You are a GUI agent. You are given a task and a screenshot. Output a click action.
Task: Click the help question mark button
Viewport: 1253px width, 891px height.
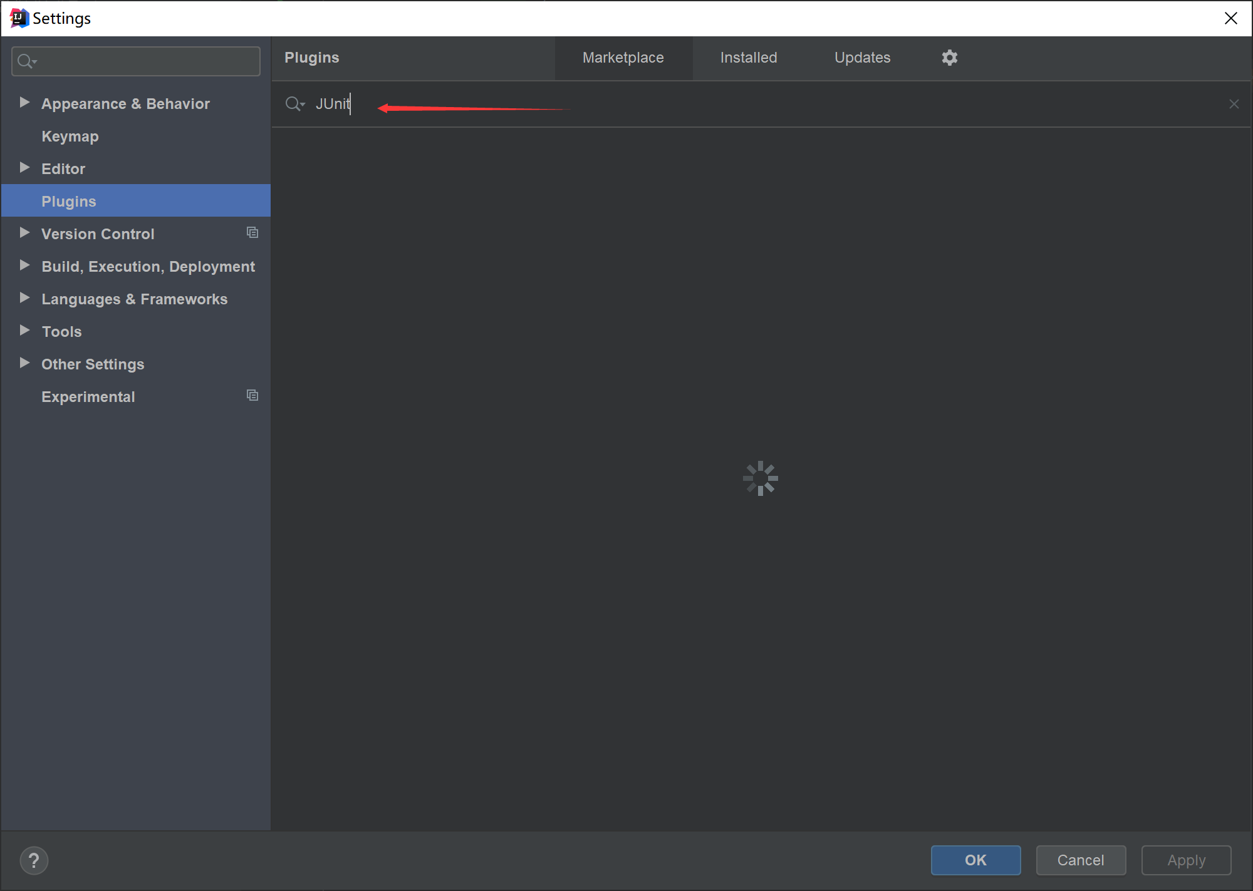pyautogui.click(x=34, y=860)
